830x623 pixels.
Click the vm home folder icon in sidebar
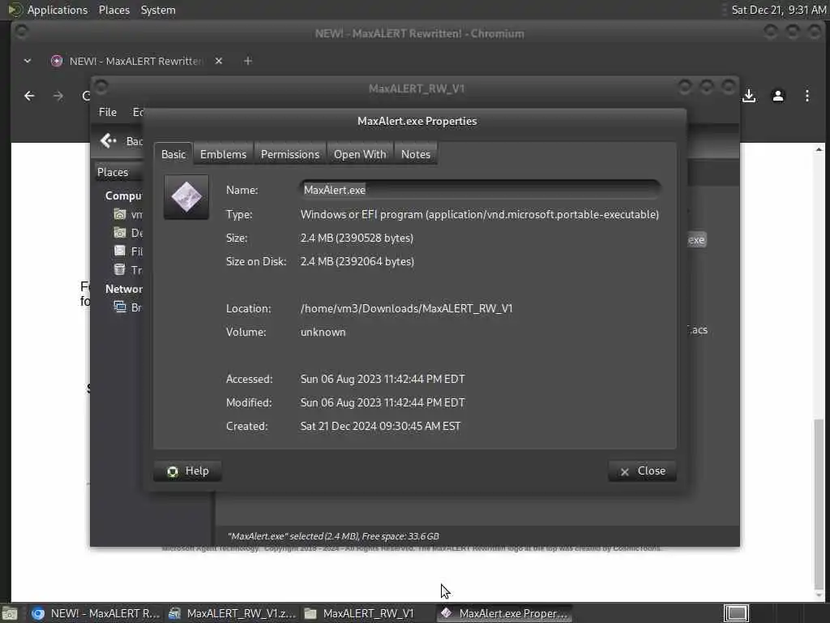point(120,214)
